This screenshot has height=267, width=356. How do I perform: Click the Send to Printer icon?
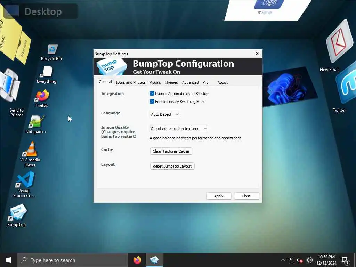9,85
